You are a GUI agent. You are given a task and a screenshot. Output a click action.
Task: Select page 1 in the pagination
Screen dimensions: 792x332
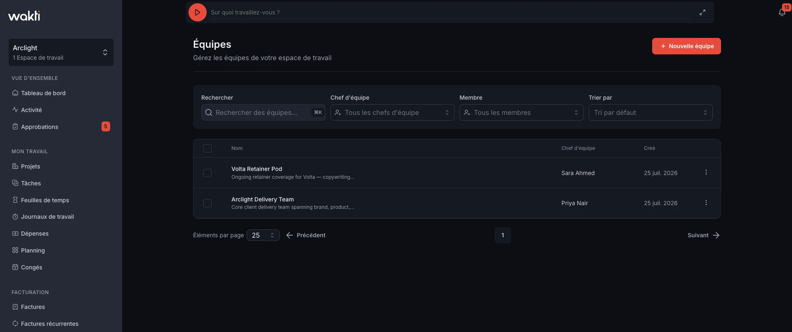click(502, 235)
